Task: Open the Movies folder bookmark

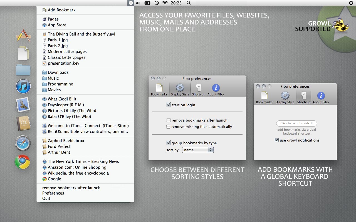Action: tap(85, 90)
